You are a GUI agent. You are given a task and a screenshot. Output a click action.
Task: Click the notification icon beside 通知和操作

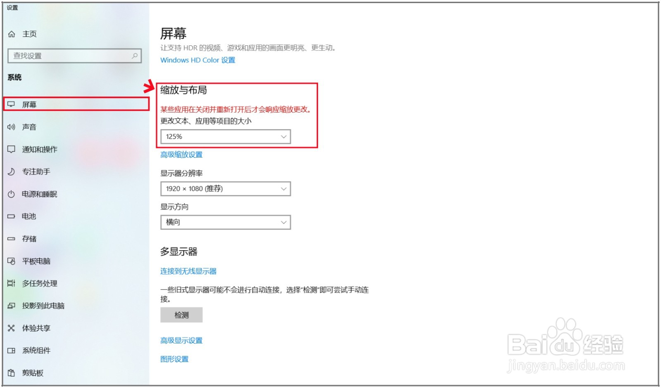(12, 149)
